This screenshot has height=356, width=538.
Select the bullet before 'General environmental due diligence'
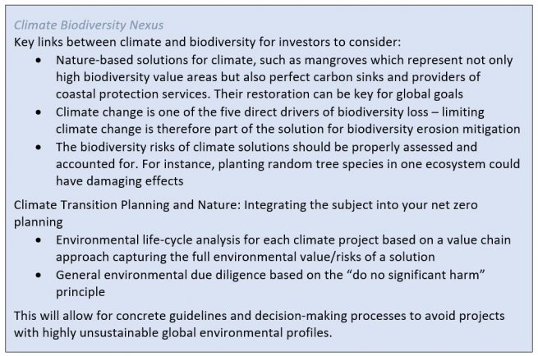(39, 275)
